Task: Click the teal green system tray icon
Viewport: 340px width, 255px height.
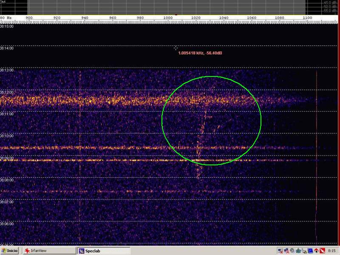Action: pyautogui.click(x=299, y=251)
